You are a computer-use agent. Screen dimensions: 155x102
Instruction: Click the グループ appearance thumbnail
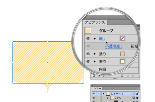click(x=88, y=31)
